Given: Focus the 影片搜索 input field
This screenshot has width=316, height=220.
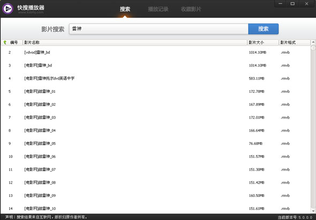Looking at the screenshot, I should [159, 29].
